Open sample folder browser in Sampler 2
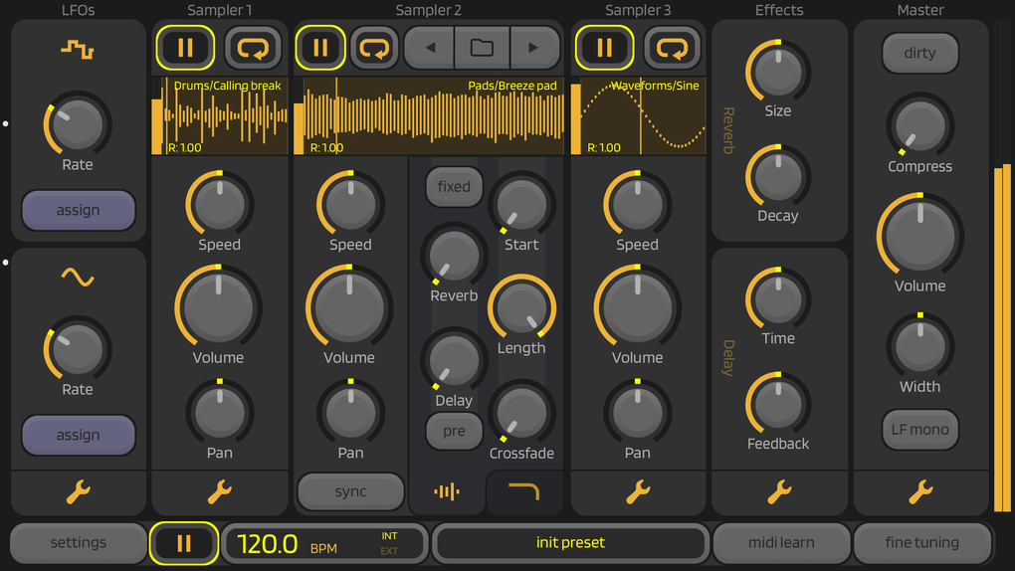The width and height of the screenshot is (1015, 571). click(x=482, y=48)
